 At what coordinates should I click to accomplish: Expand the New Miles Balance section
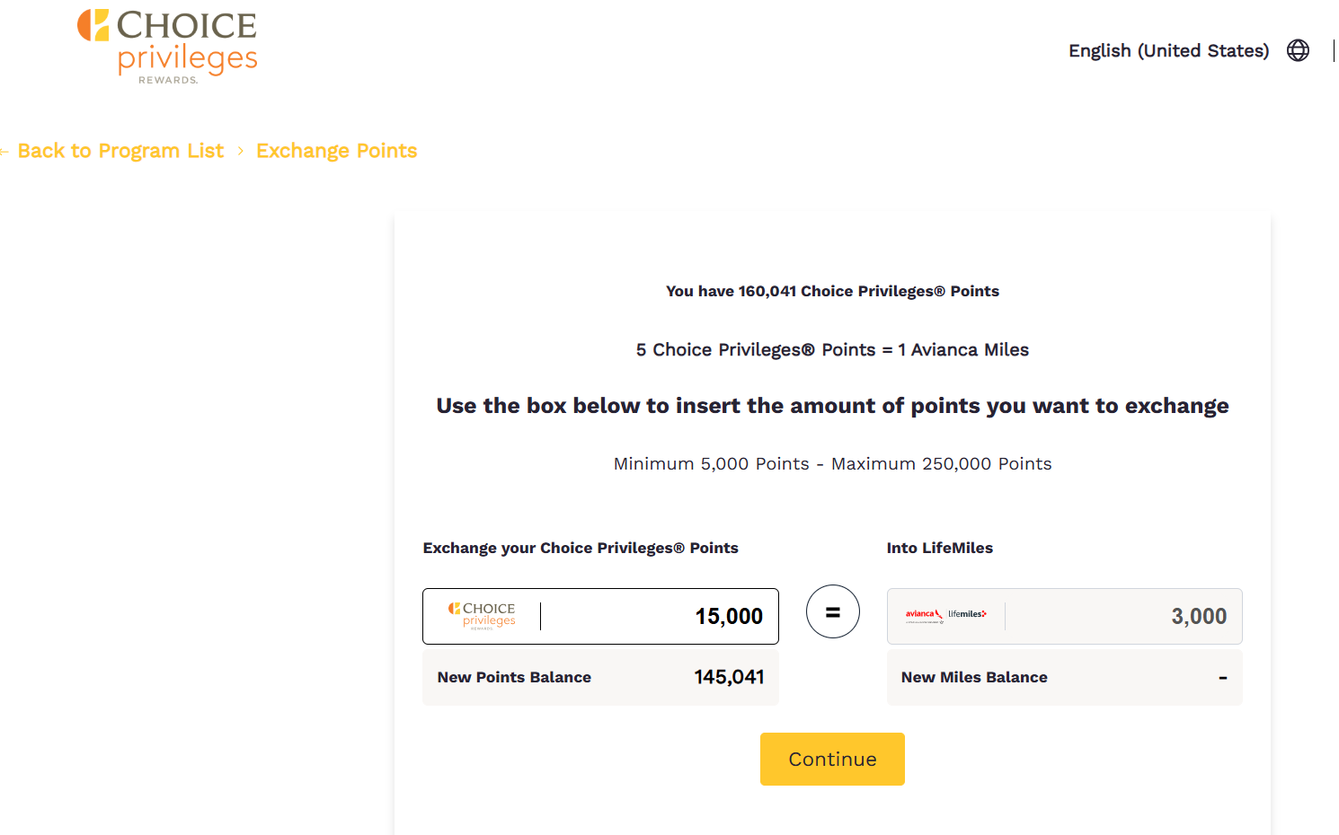(x=1064, y=678)
